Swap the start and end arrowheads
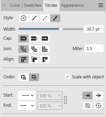Screen dimensions: 106x117 click(x=88, y=106)
